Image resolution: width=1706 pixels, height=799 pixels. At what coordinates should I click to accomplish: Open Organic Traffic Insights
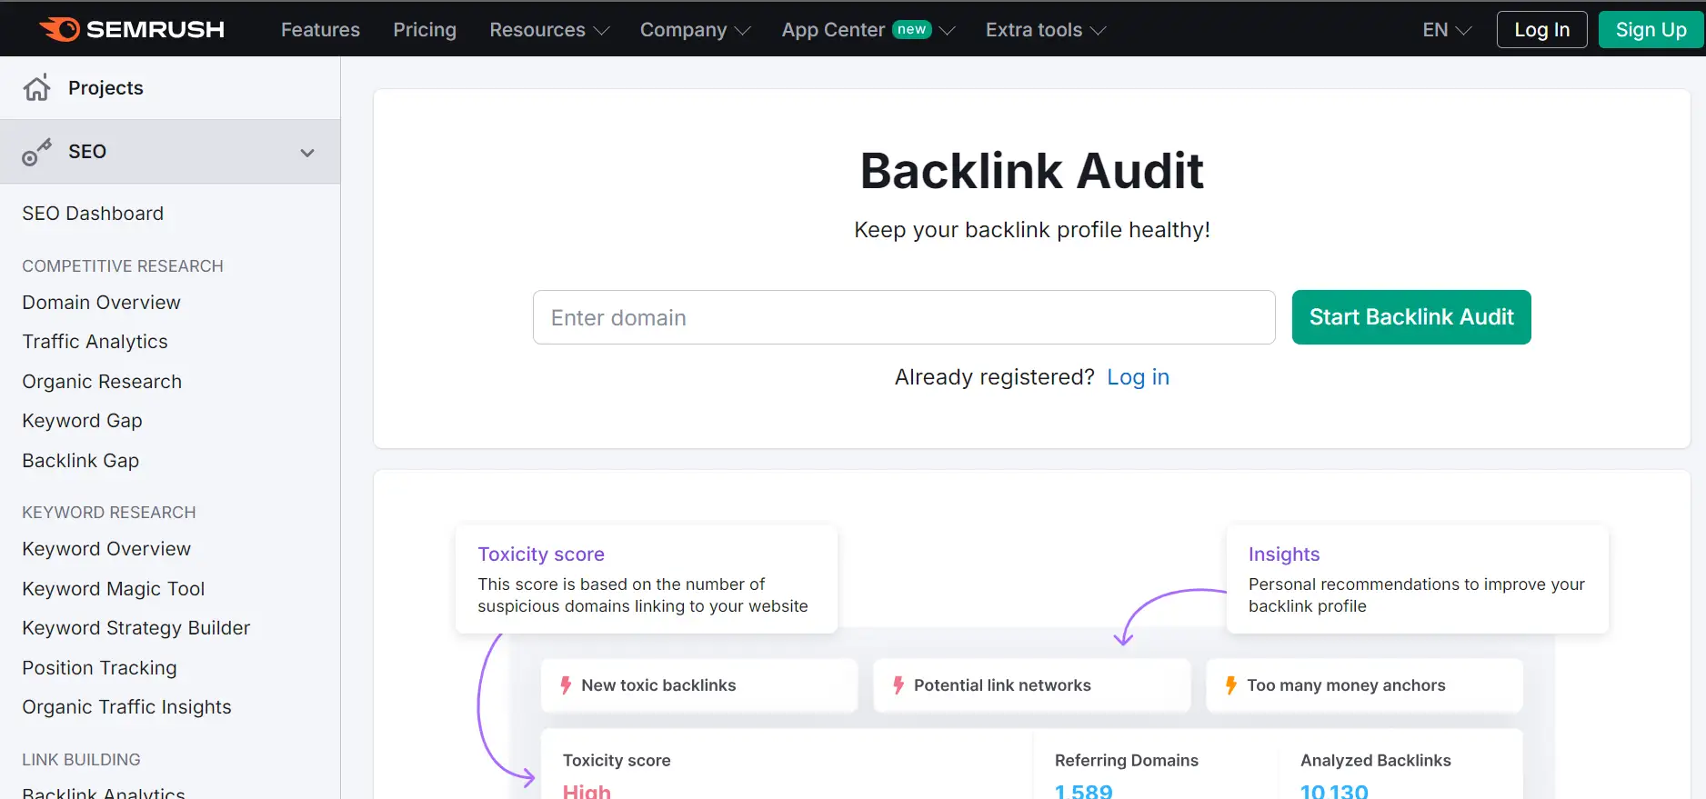126,707
